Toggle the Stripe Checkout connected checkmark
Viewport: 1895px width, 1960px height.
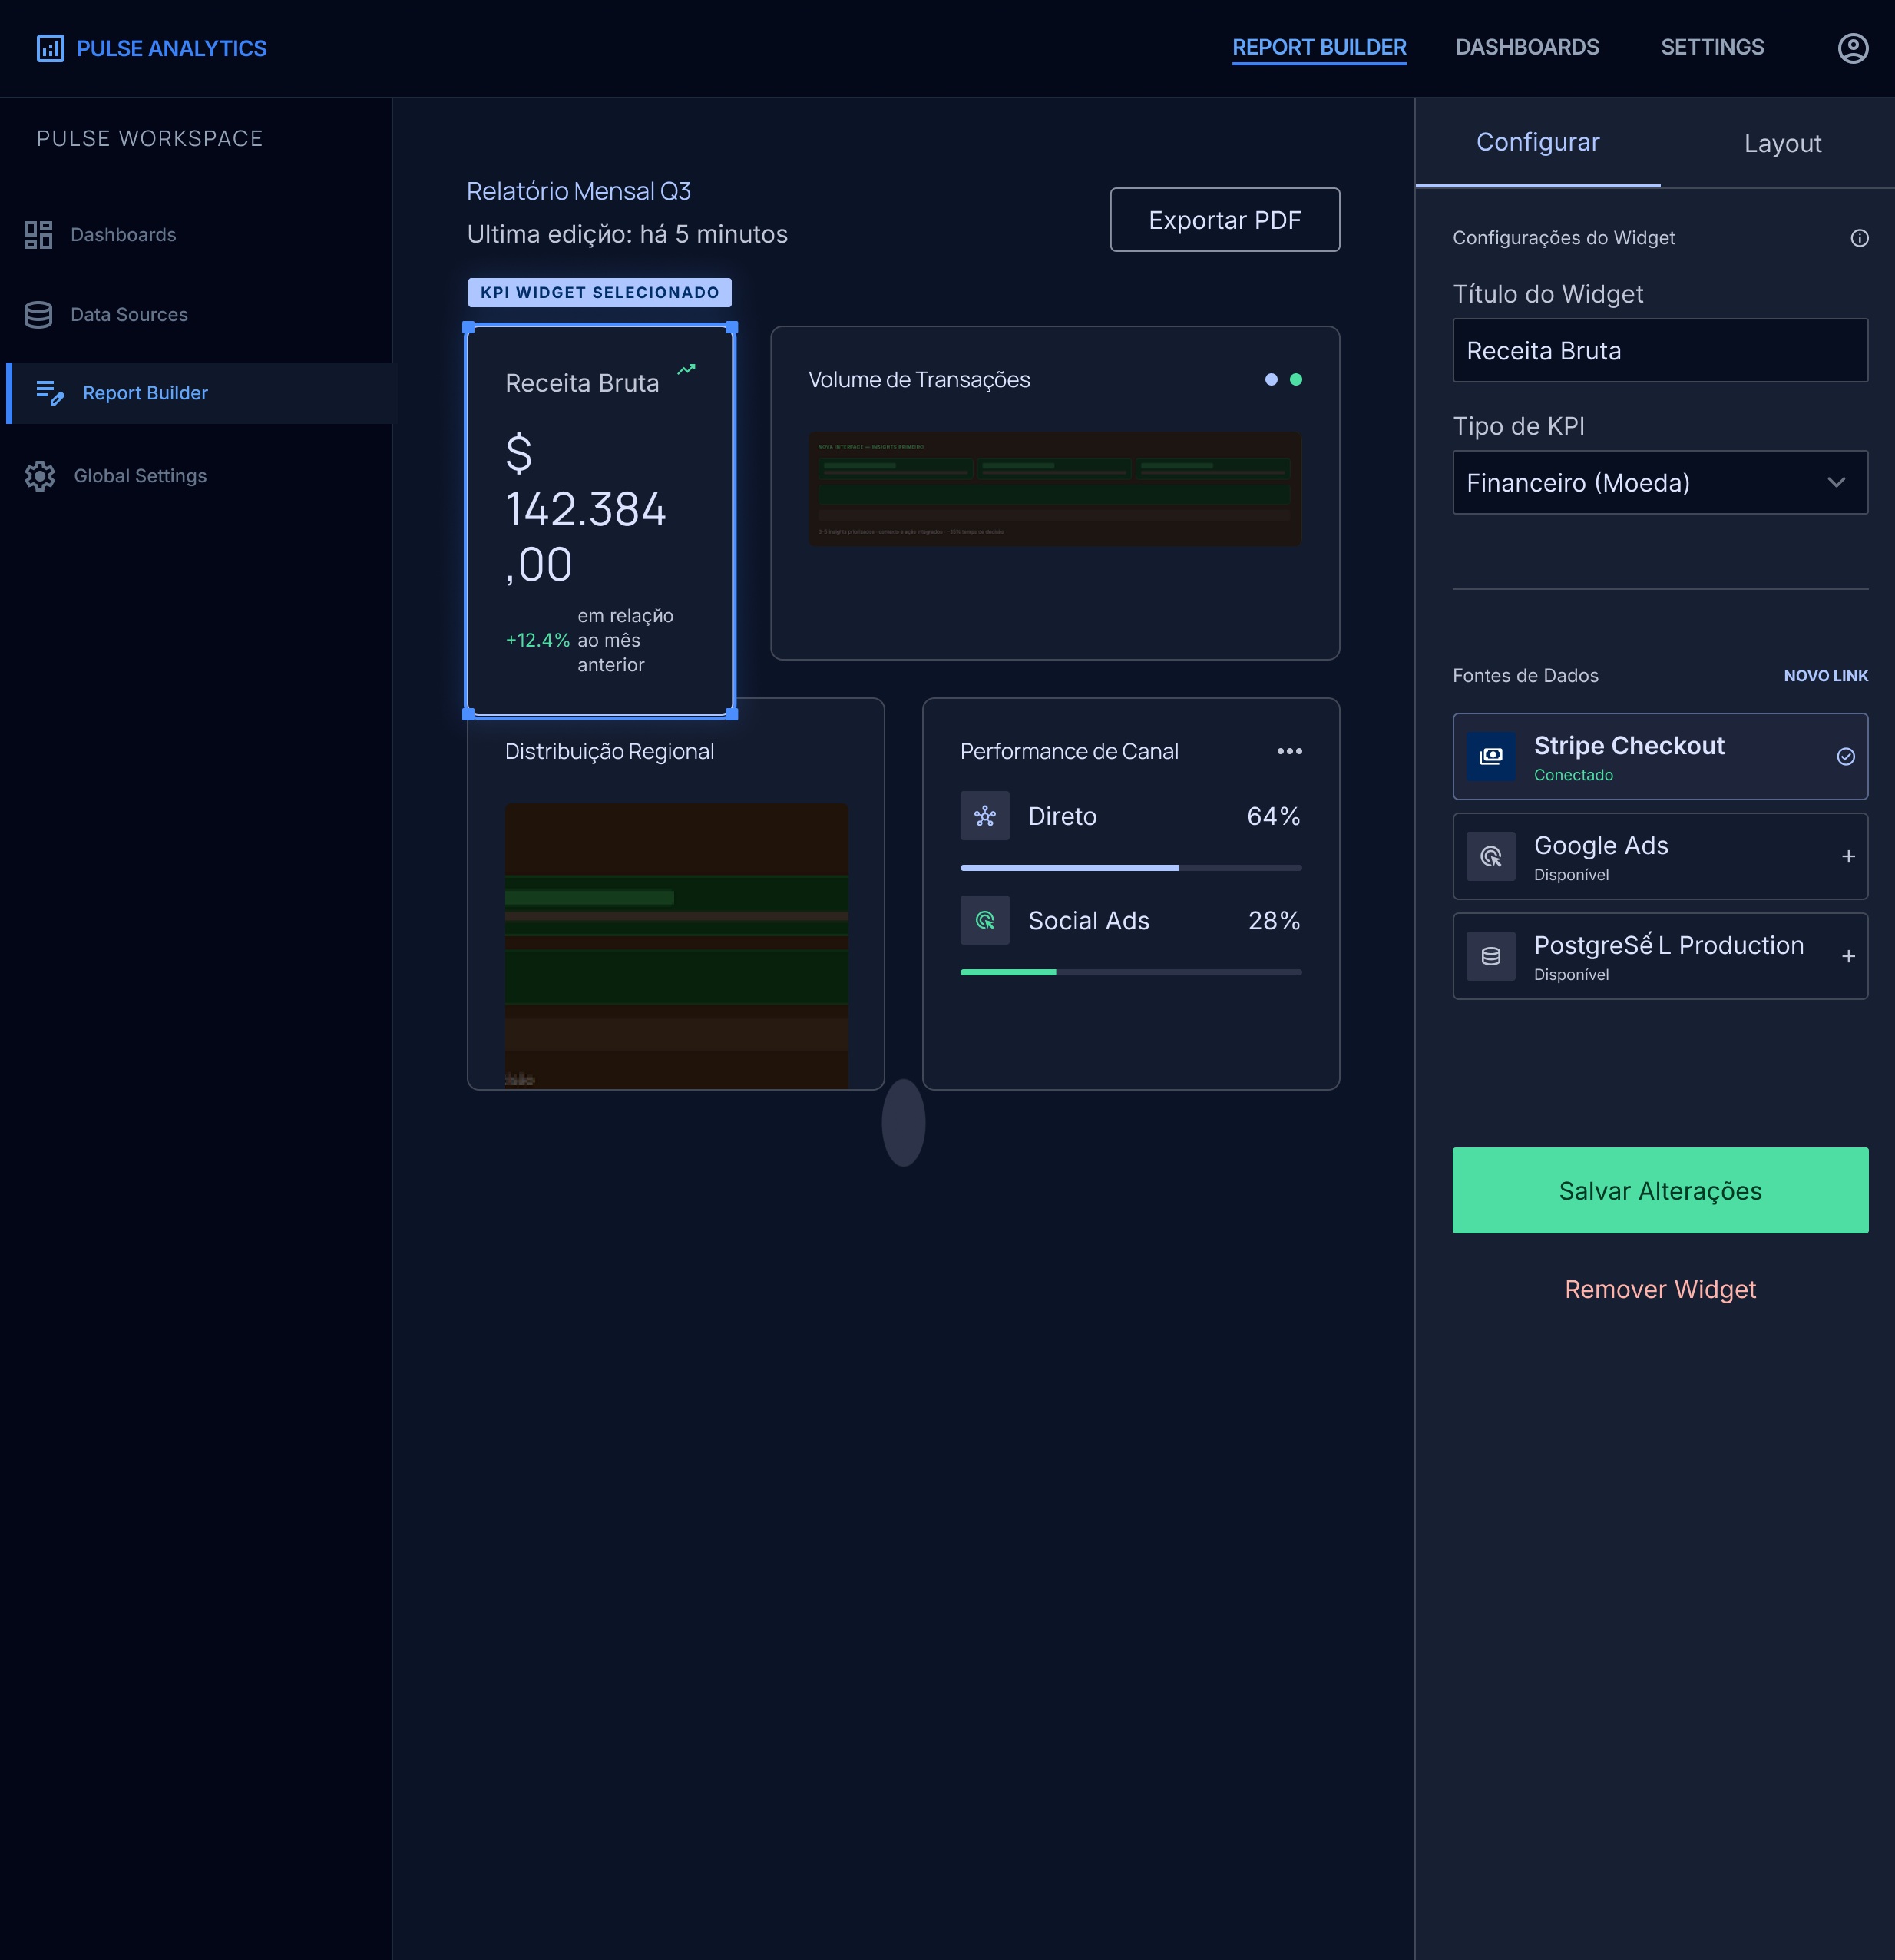coord(1846,757)
